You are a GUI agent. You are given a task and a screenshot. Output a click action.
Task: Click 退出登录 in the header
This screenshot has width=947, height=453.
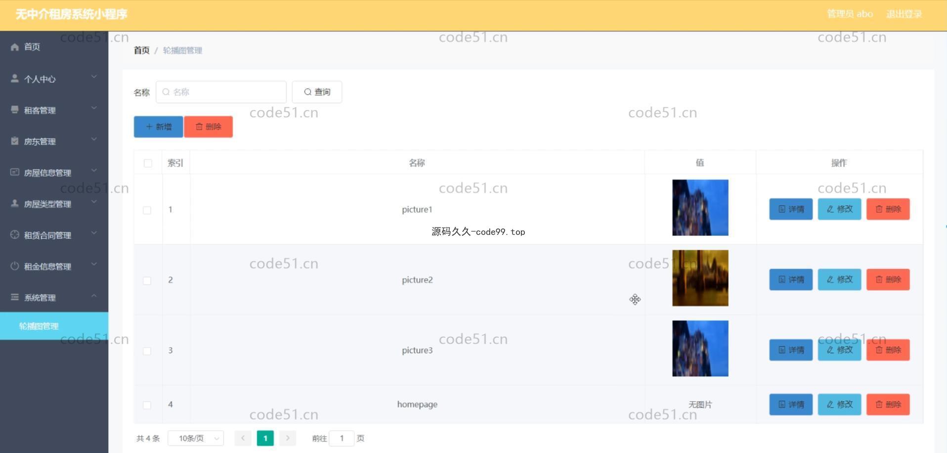point(904,14)
